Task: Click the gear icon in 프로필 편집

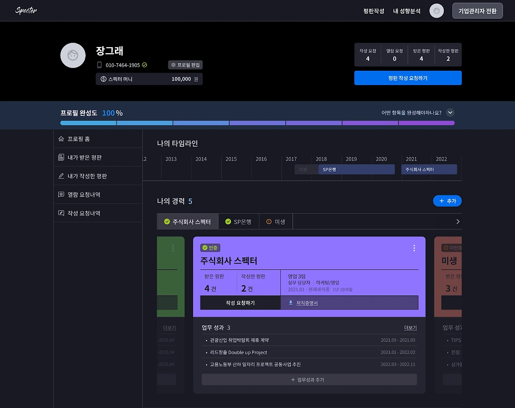Action: (x=173, y=65)
